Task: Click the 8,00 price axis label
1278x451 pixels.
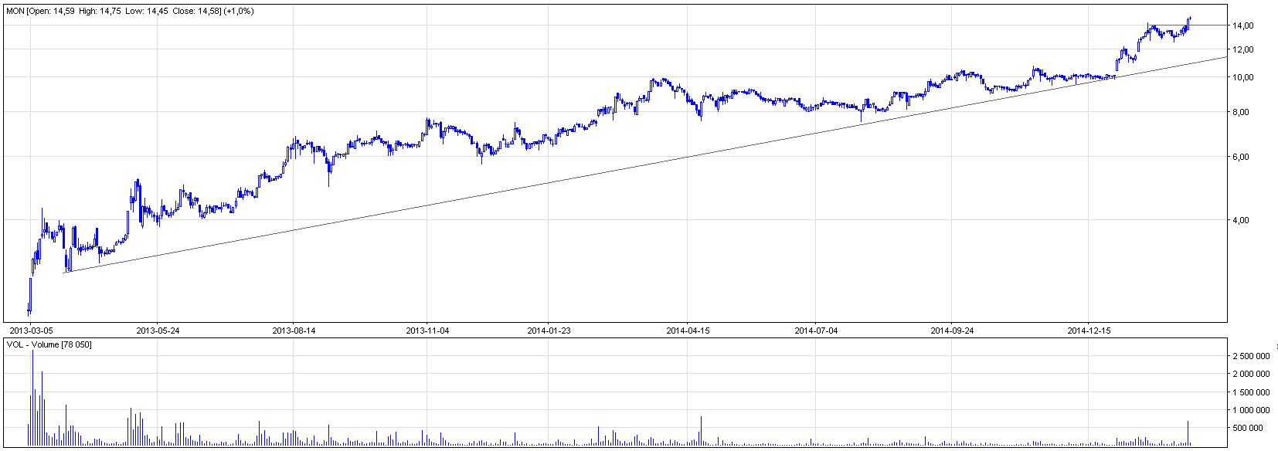Action: 1241,112
